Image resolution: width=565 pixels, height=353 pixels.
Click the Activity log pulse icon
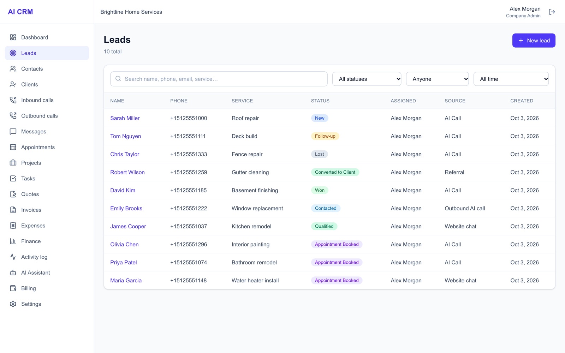13,257
